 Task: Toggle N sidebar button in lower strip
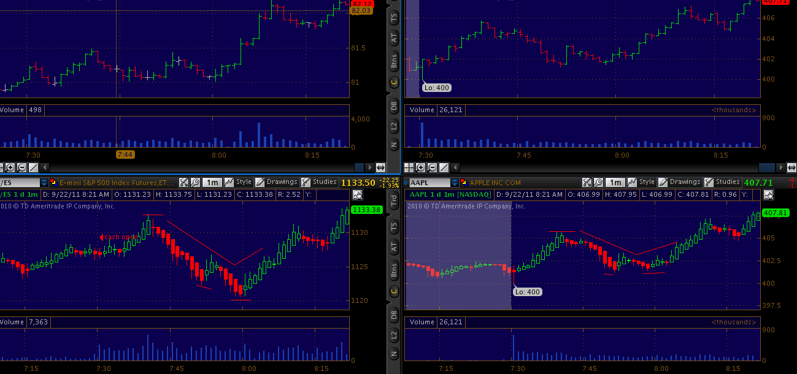pos(394,354)
